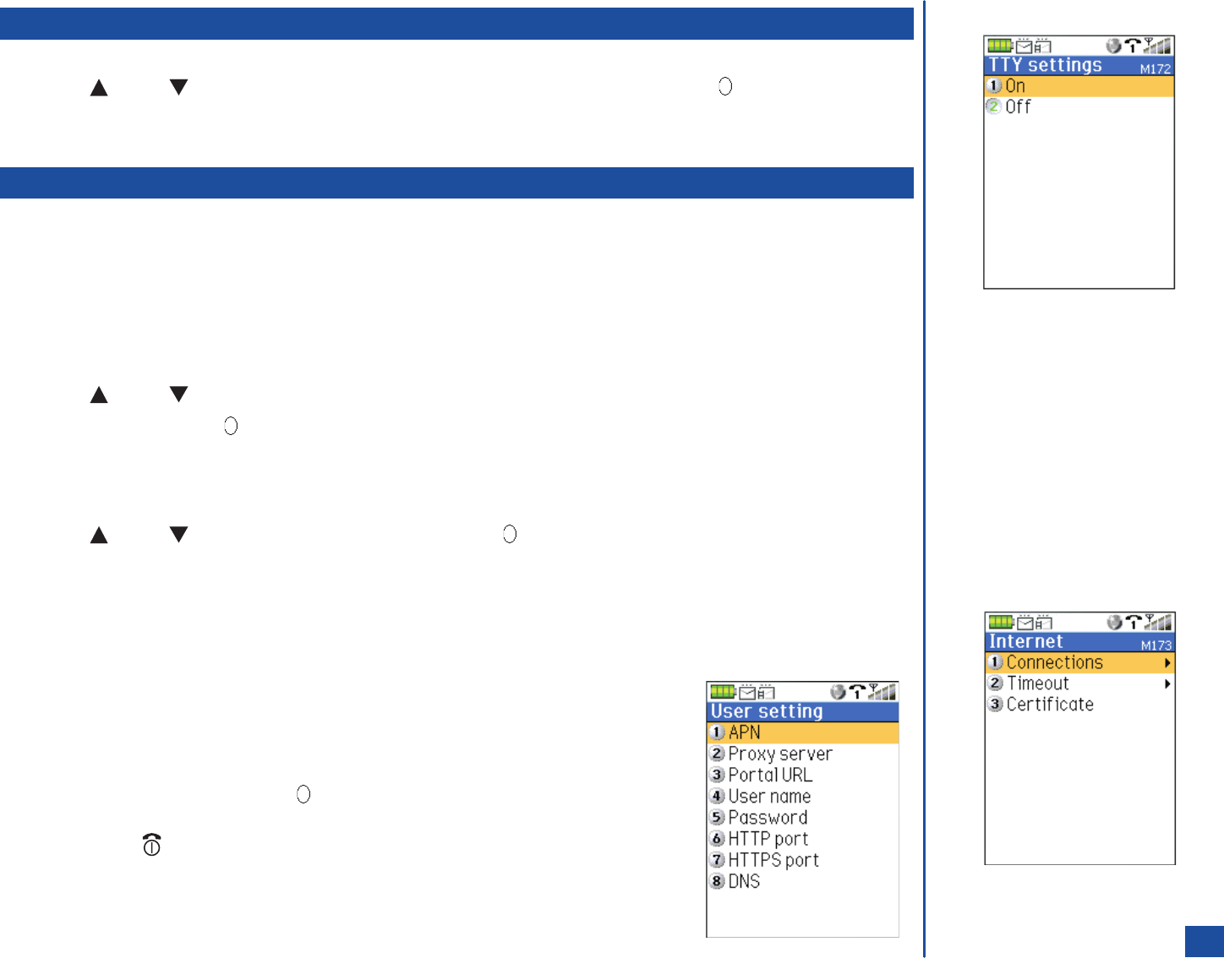This screenshot has width=1224, height=958.
Task: Click the User setting title bar
Action: point(803,712)
